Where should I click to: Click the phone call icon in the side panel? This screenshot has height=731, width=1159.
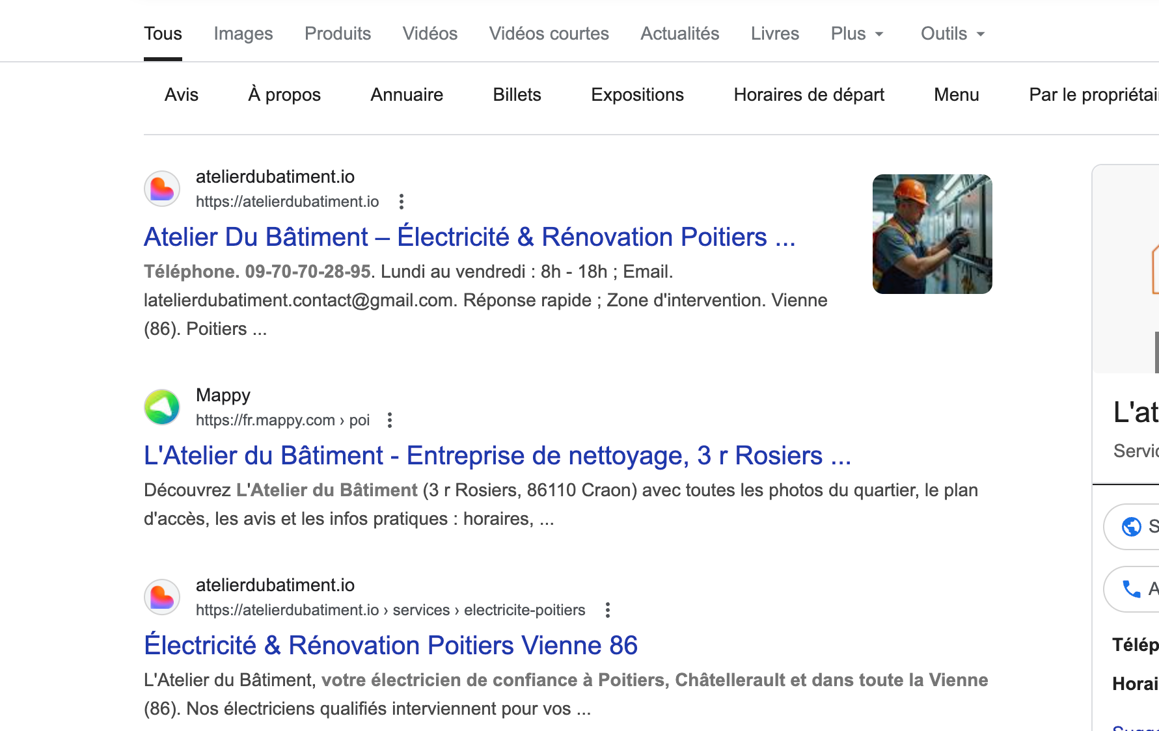click(x=1132, y=589)
